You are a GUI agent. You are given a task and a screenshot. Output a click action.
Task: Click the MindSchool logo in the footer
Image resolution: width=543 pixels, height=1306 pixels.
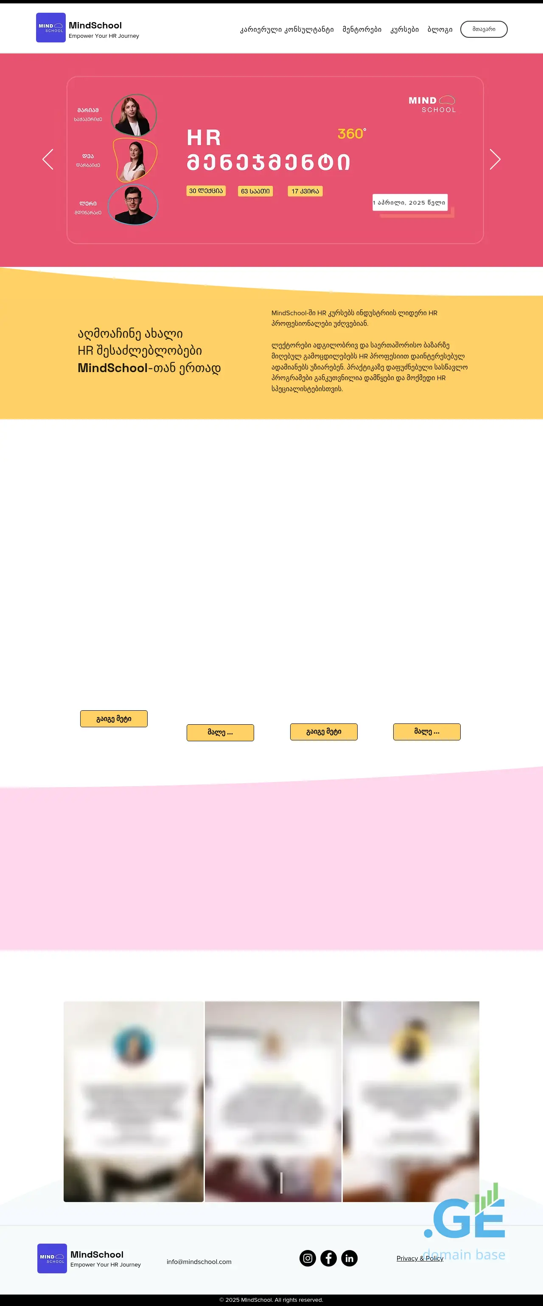pos(52,1258)
